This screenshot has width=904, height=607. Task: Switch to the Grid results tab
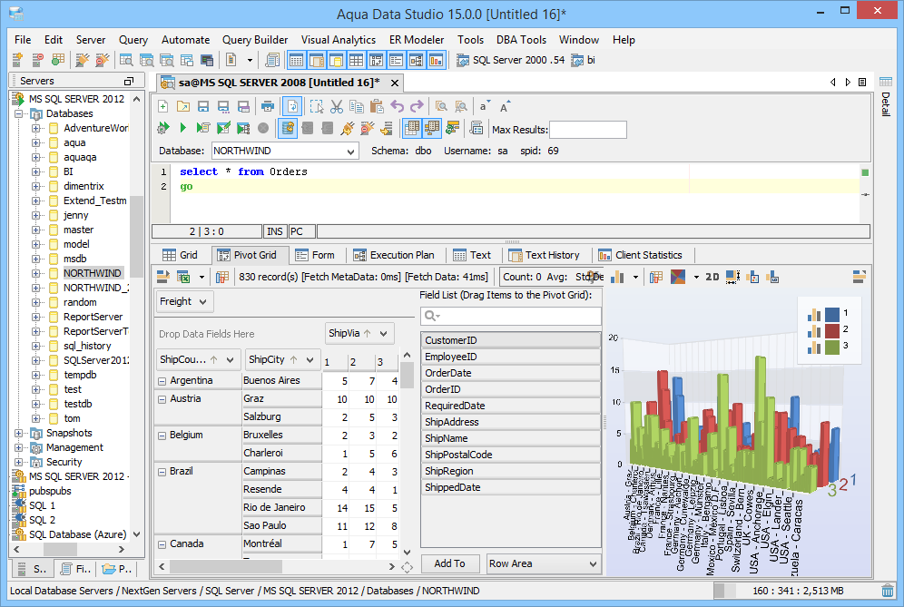click(x=180, y=255)
